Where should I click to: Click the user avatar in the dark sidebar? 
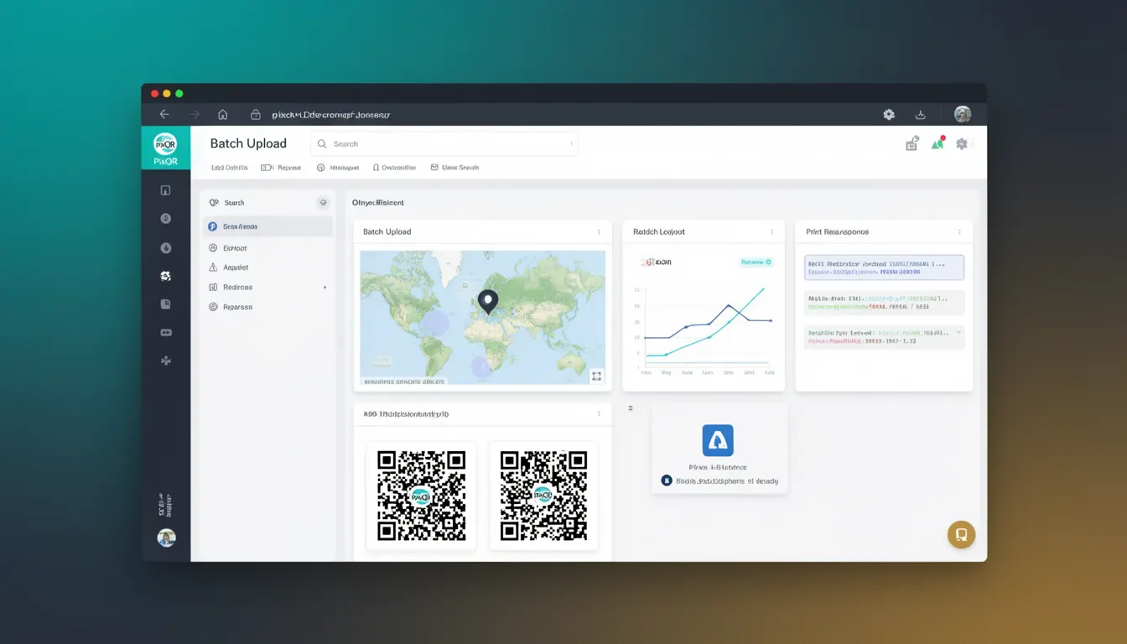coord(166,538)
